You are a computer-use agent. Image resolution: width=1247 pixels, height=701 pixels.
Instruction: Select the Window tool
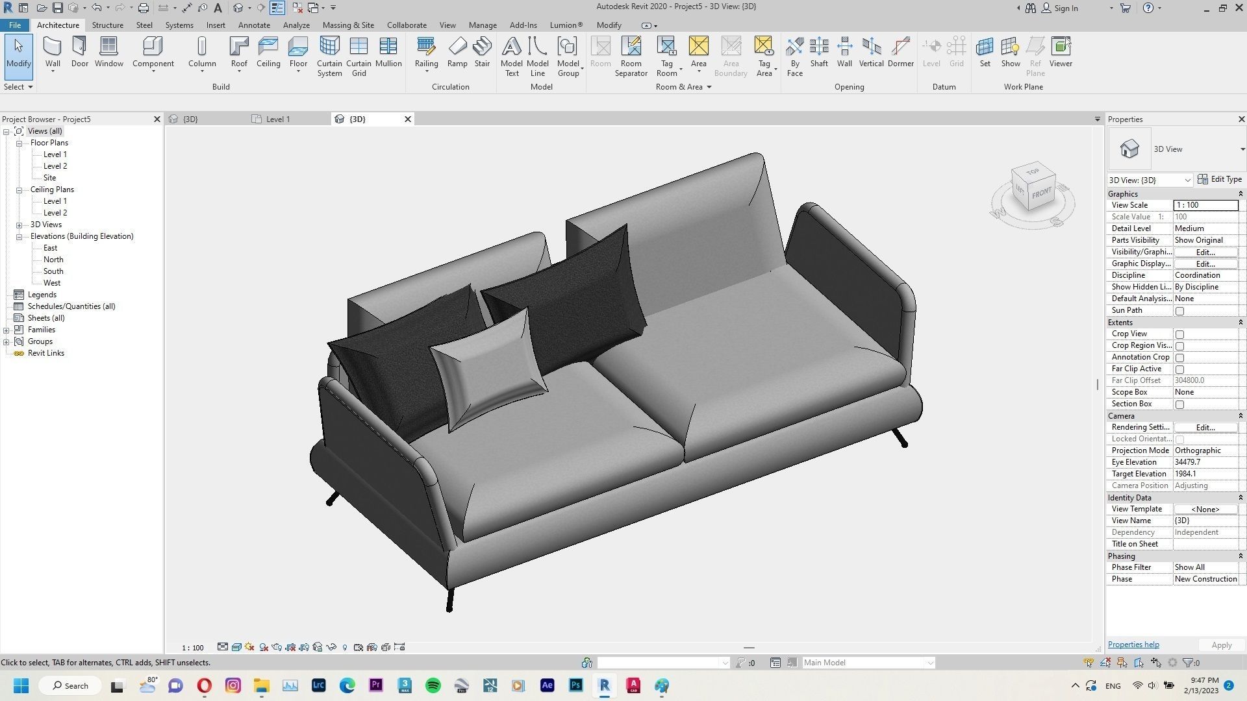(x=108, y=52)
